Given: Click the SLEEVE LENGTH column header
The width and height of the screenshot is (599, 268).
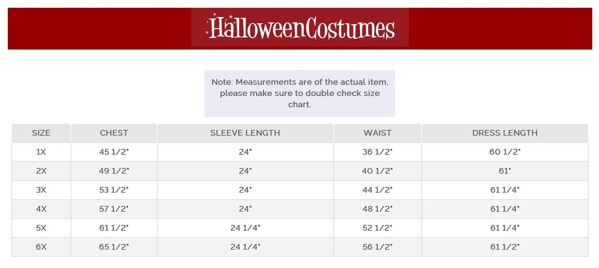Looking at the screenshot, I should tap(245, 133).
